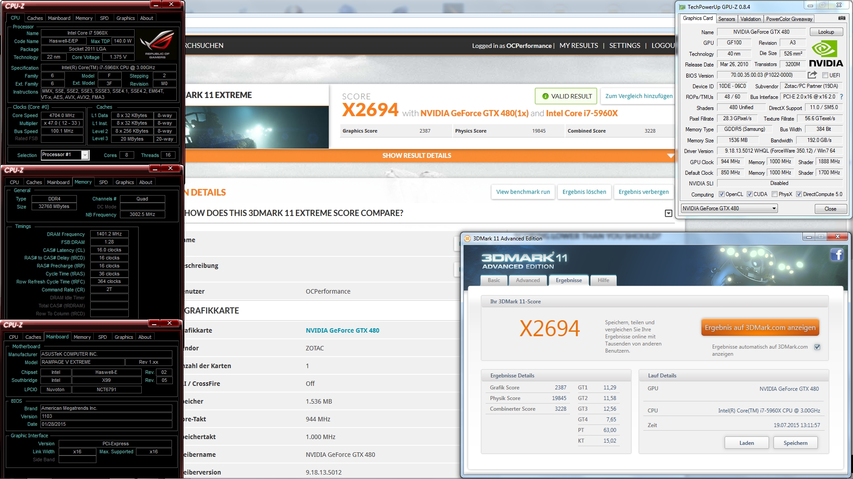Image resolution: width=853 pixels, height=479 pixels.
Task: Toggle the PhysX checkbox
Action: click(x=774, y=194)
